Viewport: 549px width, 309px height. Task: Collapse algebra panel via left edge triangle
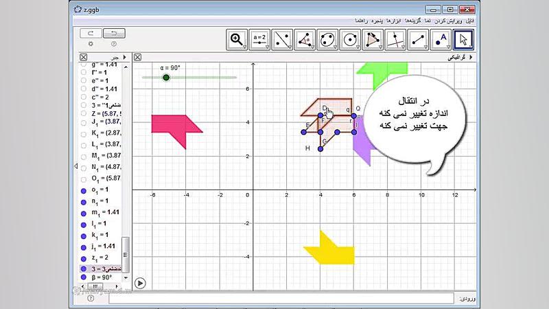[76, 166]
